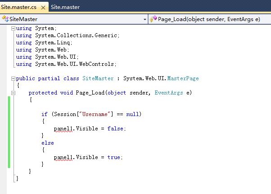Close the Site.master.cs tab

pos(43,8)
